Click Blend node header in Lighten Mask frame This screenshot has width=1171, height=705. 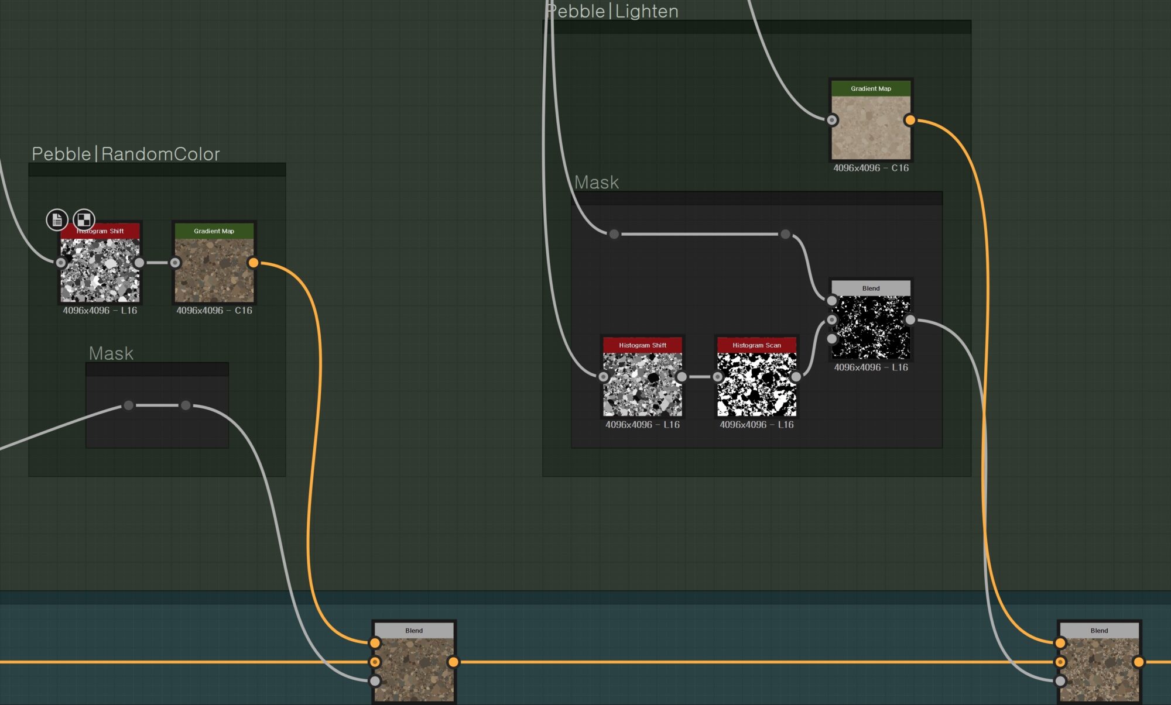point(871,288)
